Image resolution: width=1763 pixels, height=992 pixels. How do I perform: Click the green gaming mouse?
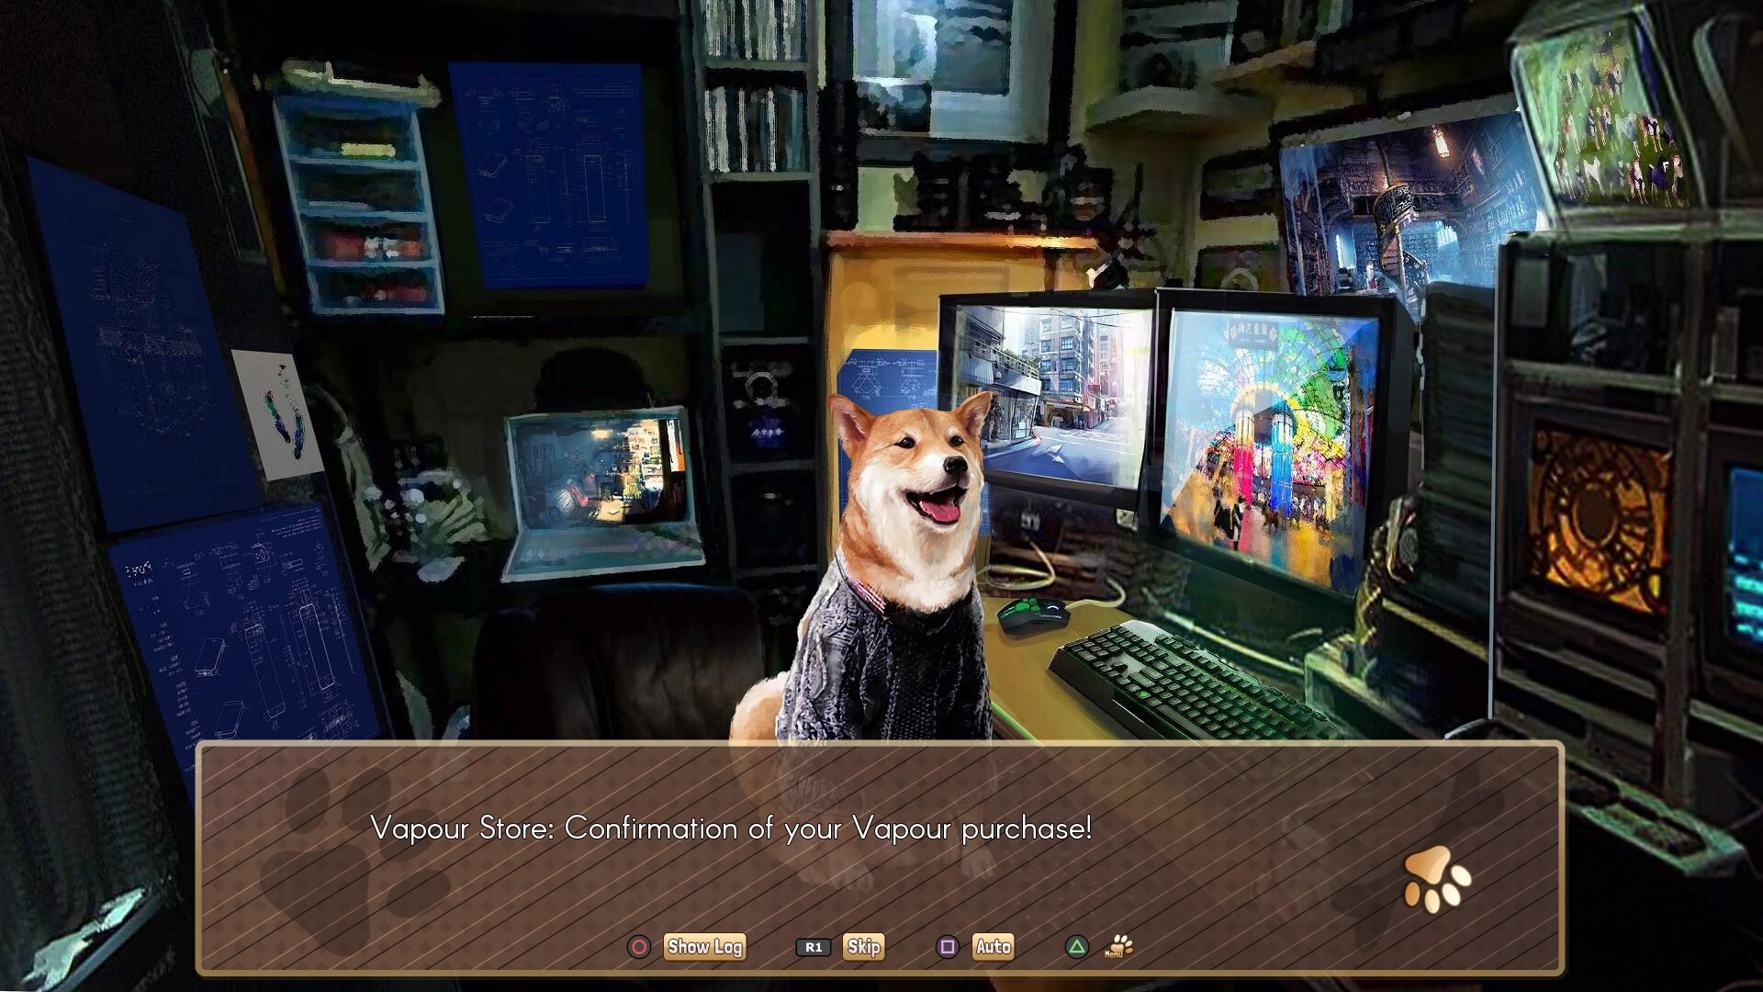coord(1033,615)
